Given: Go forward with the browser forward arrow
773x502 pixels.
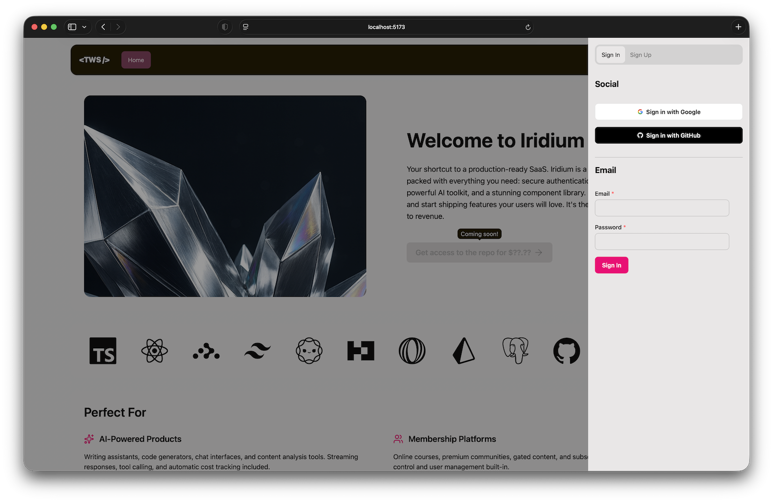Looking at the screenshot, I should [118, 27].
